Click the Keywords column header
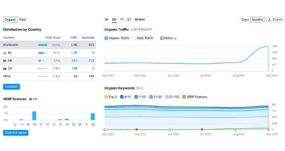The image size is (285, 151). point(88,38)
